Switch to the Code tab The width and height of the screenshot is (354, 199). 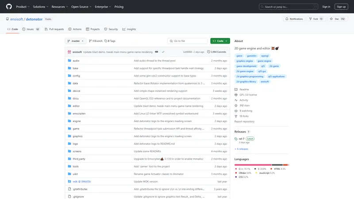[x=13, y=29]
